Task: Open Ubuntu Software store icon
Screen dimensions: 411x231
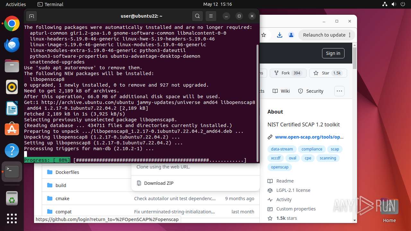Action: coord(12,129)
